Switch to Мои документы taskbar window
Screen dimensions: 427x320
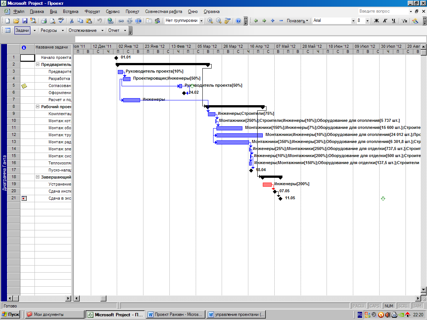coord(54,314)
